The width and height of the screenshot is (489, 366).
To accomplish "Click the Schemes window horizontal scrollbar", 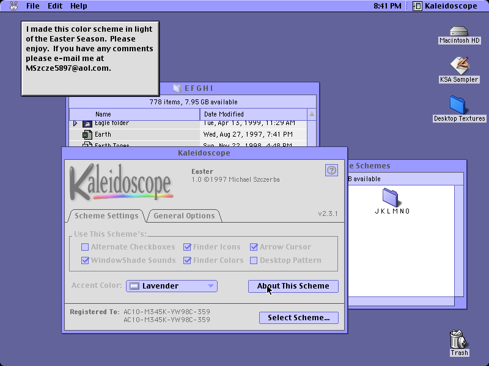I will pos(401,301).
